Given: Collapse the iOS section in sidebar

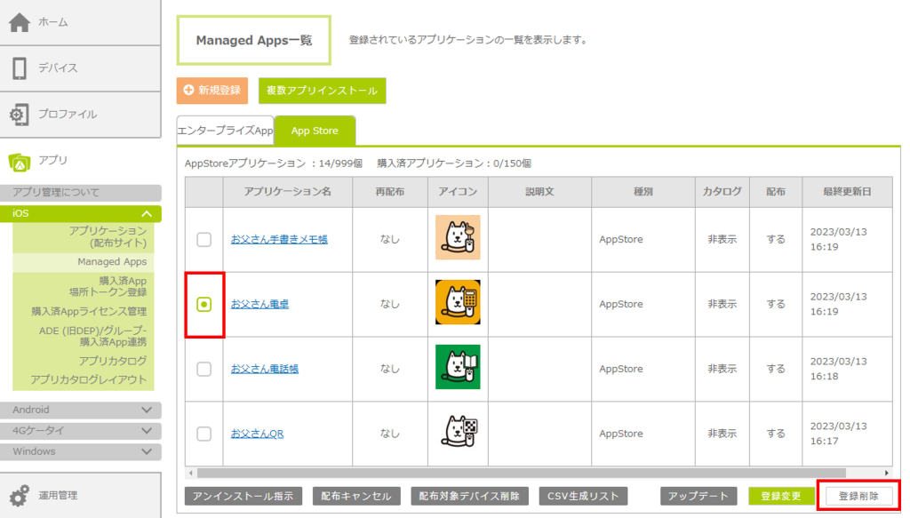Looking at the screenshot, I should pos(147,214).
